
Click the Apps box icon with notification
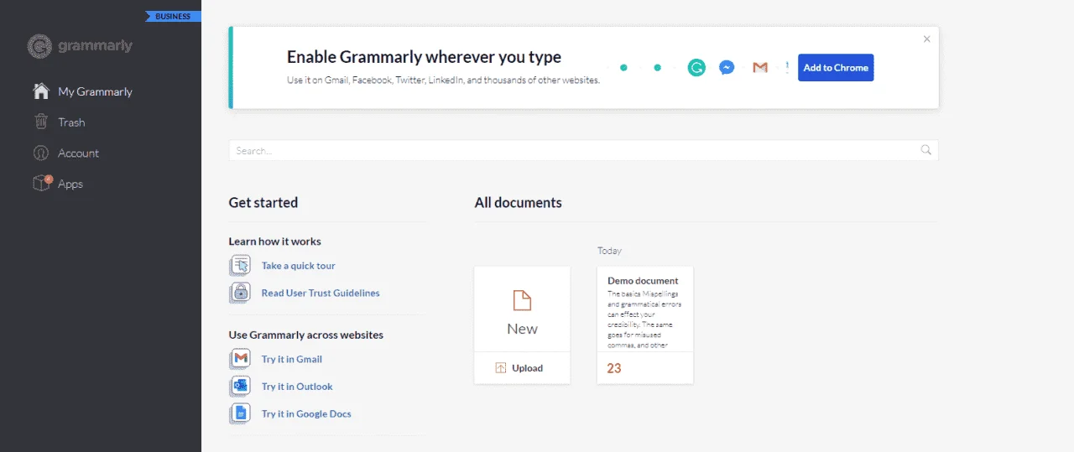[x=41, y=183]
